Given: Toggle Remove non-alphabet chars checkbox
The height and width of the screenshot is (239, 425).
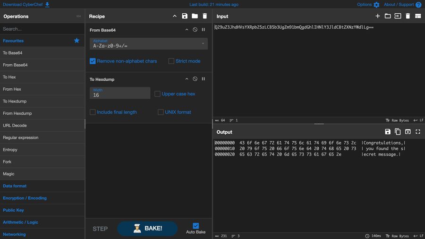Looking at the screenshot, I should coord(93,61).
